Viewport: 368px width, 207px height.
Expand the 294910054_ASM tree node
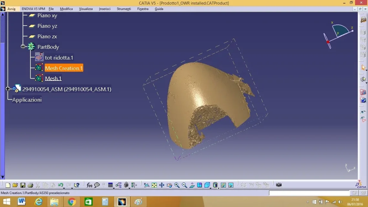pyautogui.click(x=8, y=89)
